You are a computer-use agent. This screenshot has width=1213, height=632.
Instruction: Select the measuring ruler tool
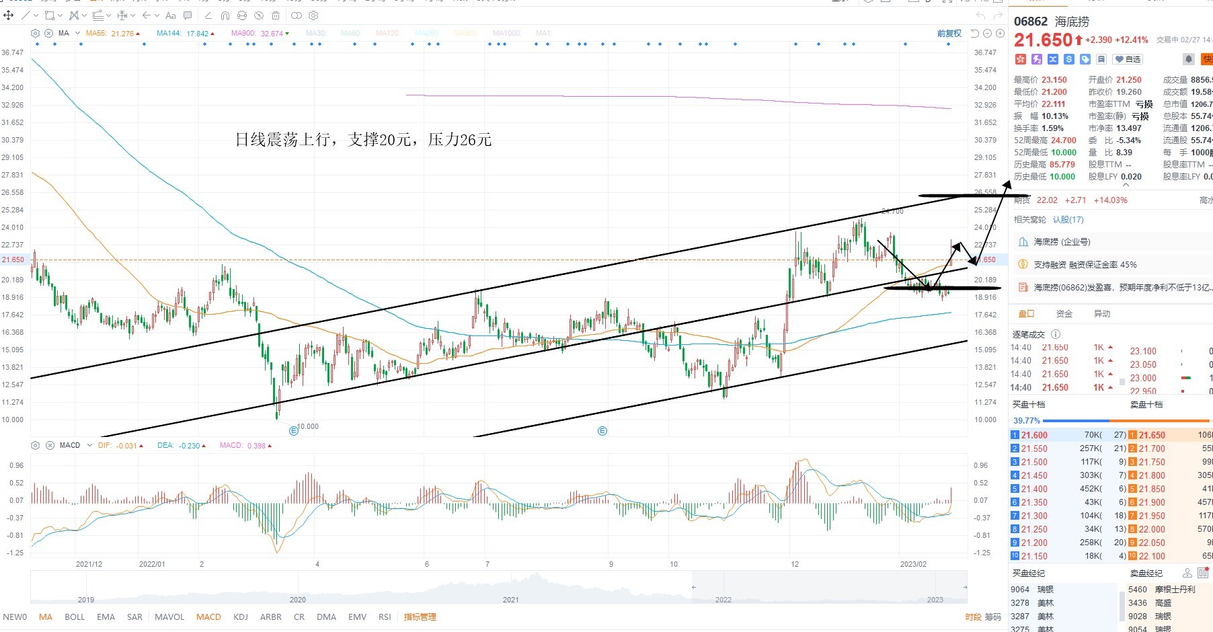[122, 15]
